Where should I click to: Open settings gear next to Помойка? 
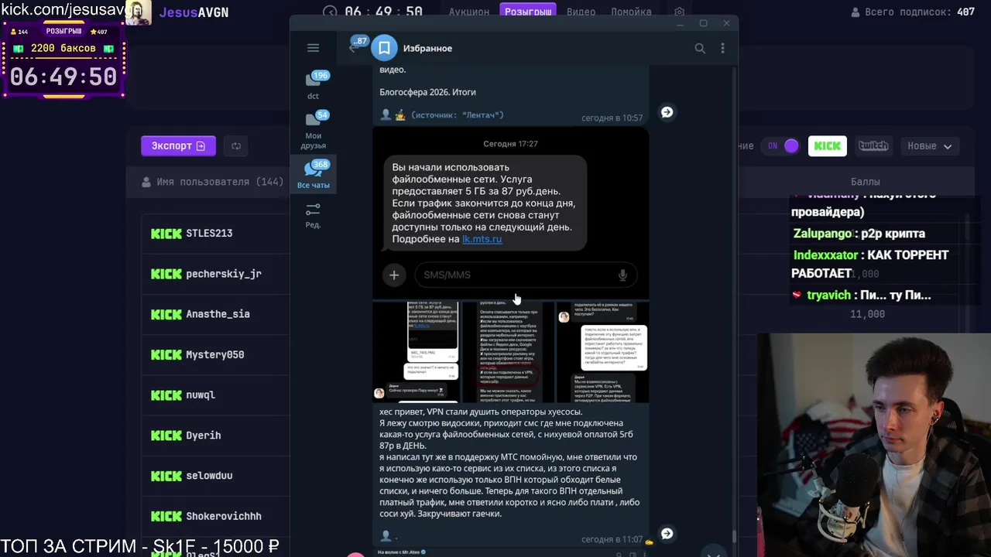[x=679, y=12]
